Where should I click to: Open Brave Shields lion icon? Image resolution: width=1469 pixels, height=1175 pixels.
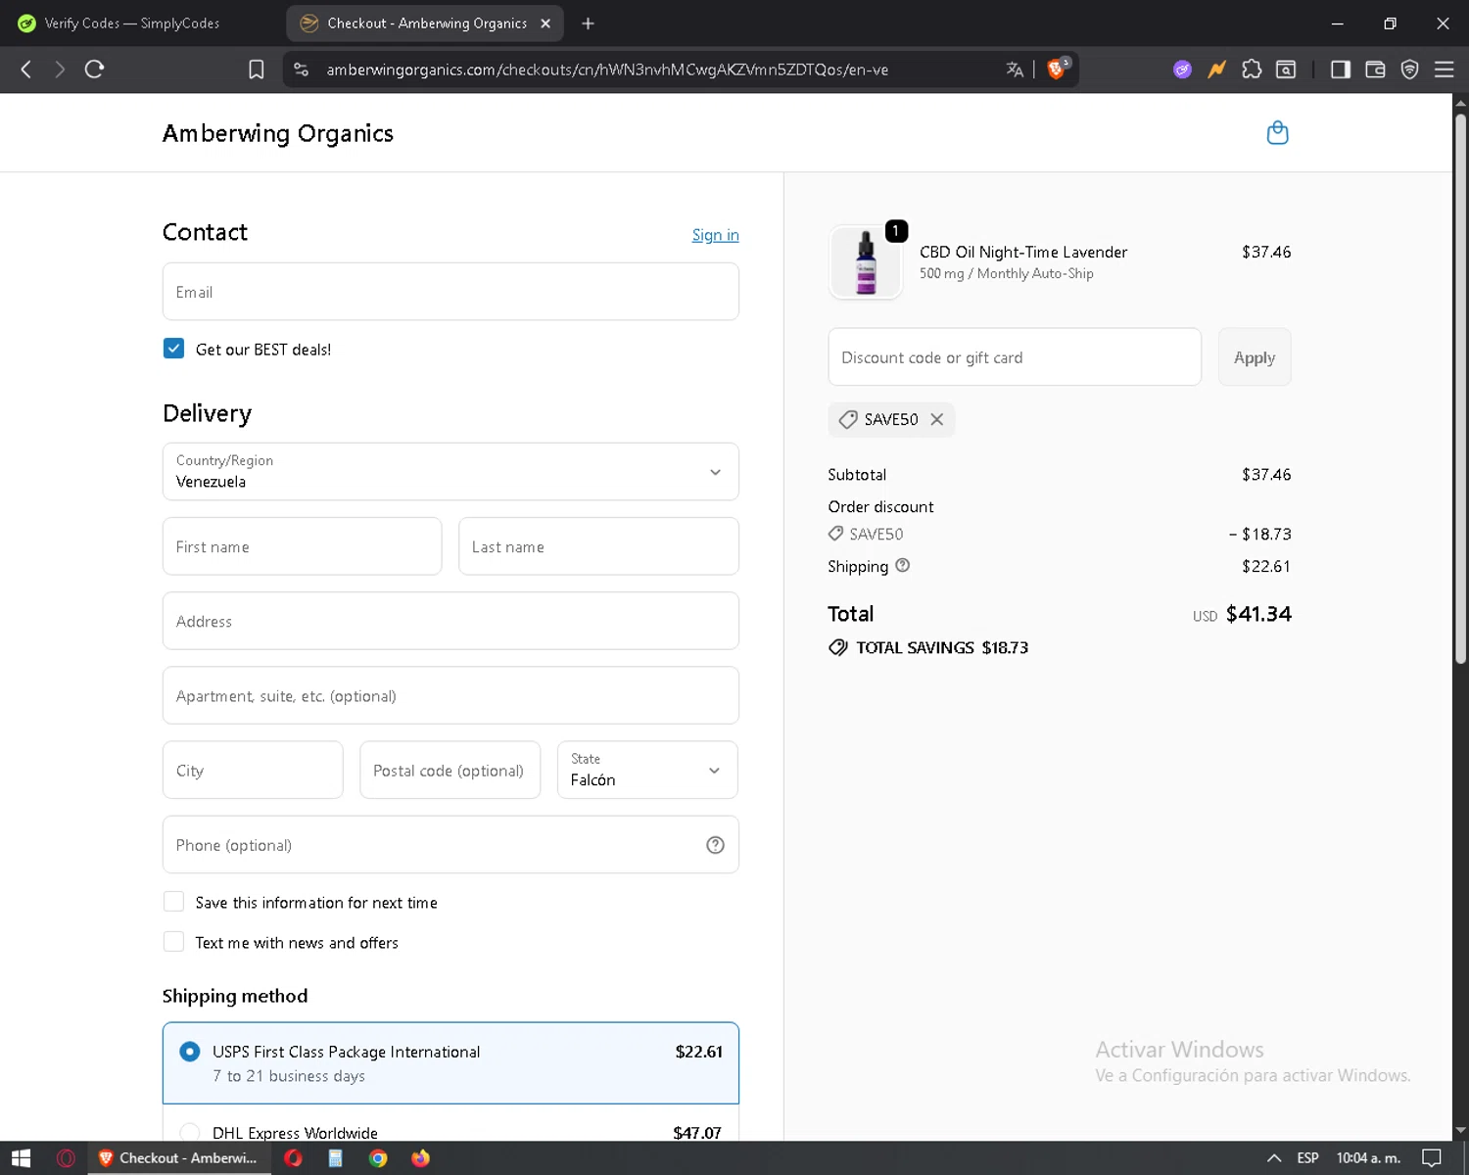pos(1057,69)
